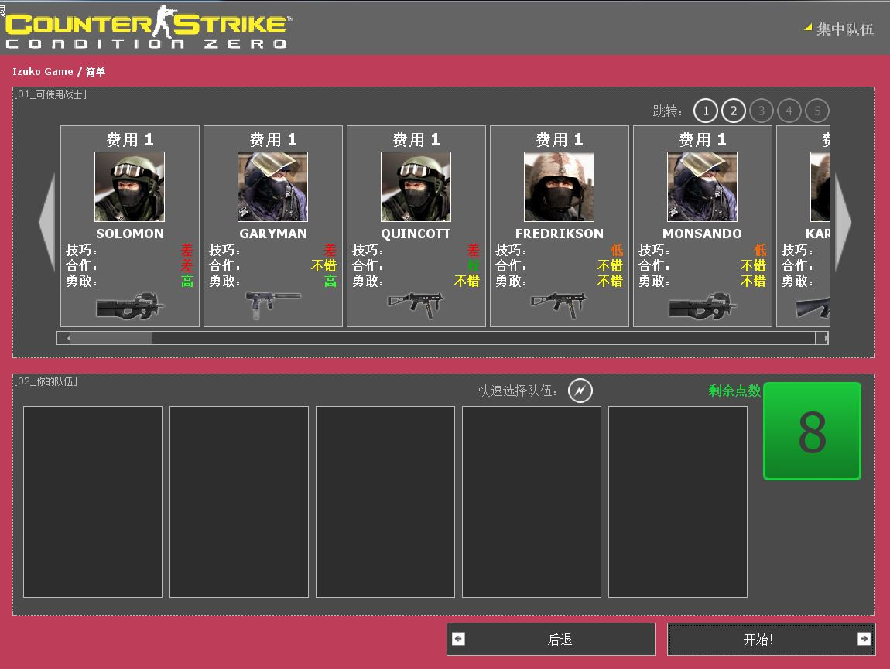
Task: Pick QUINCOTT from the available fighters
Action: 416,186
